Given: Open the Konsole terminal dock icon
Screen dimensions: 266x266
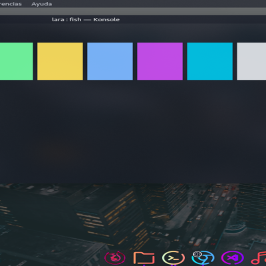Looking at the screenshot, I should (x=174, y=258).
